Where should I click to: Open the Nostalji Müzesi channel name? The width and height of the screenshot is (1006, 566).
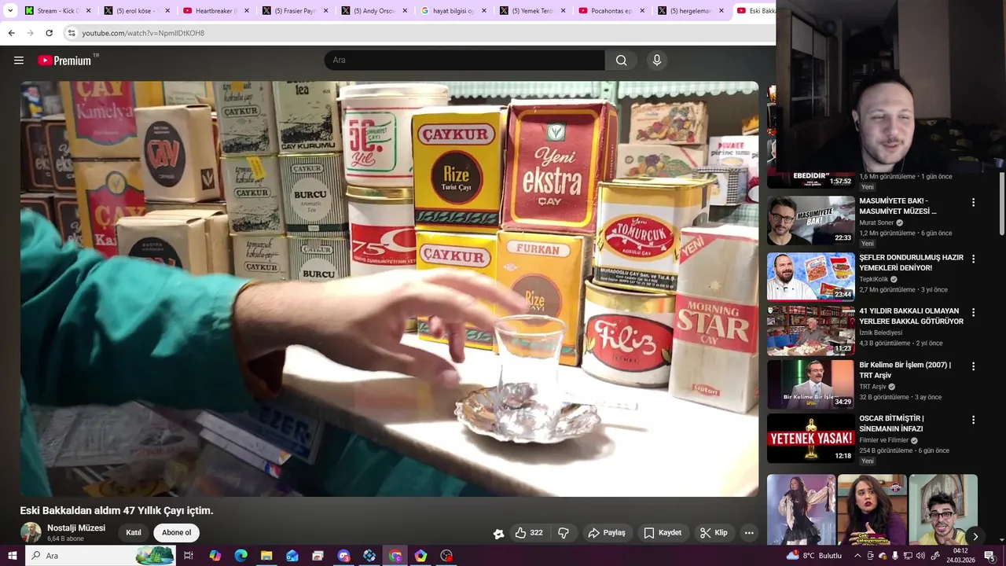76,528
